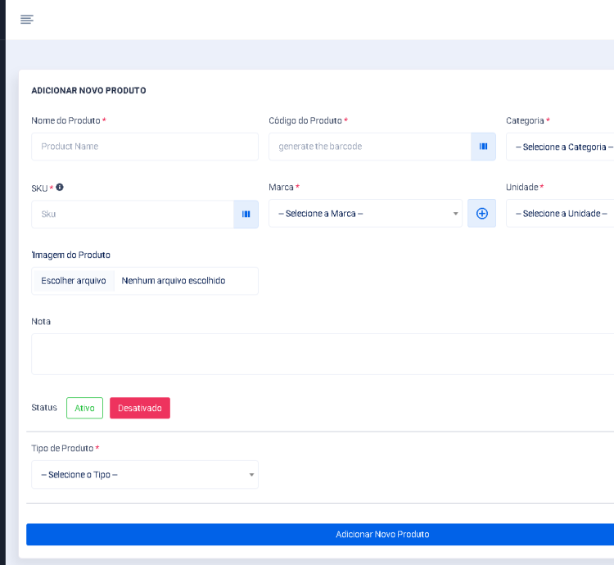Click into the Sku text field
This screenshot has height=565, width=614.
tap(133, 215)
